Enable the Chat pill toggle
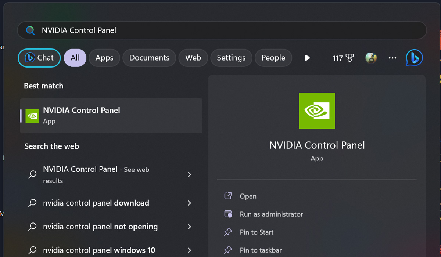The width and height of the screenshot is (441, 257). coord(39,58)
